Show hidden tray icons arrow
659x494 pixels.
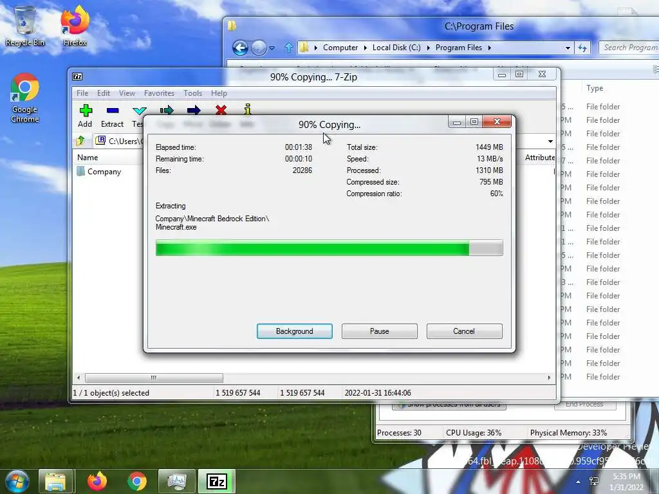pos(579,482)
